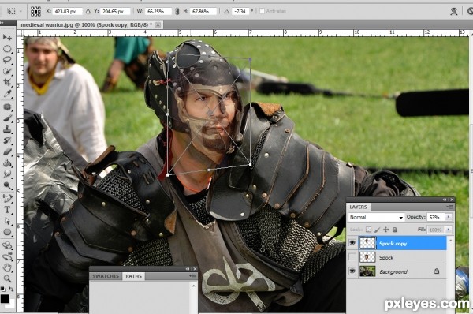This screenshot has height=314, width=473.
Task: Click the Opacity value field
Action: click(436, 217)
